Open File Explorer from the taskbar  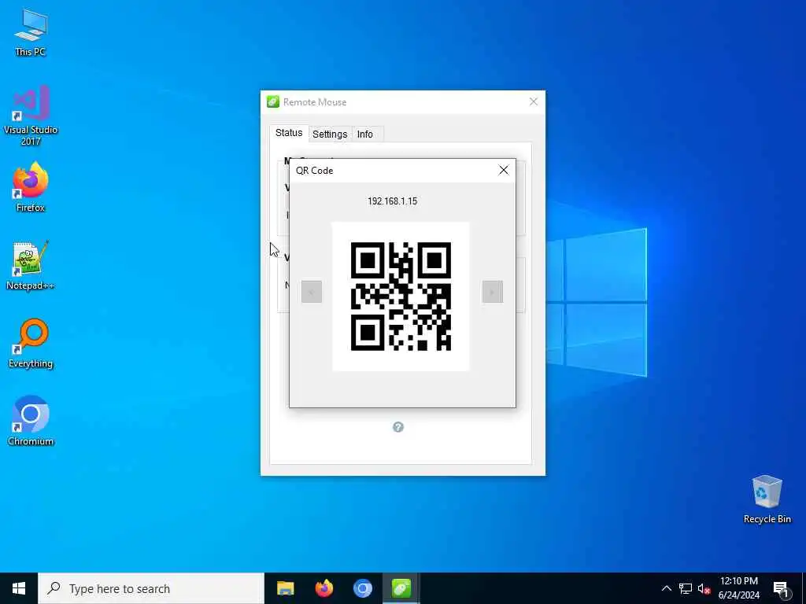pos(285,588)
